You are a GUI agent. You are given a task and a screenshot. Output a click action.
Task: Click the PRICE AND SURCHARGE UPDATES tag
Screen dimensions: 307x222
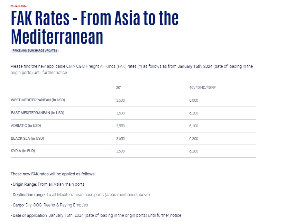click(35, 50)
